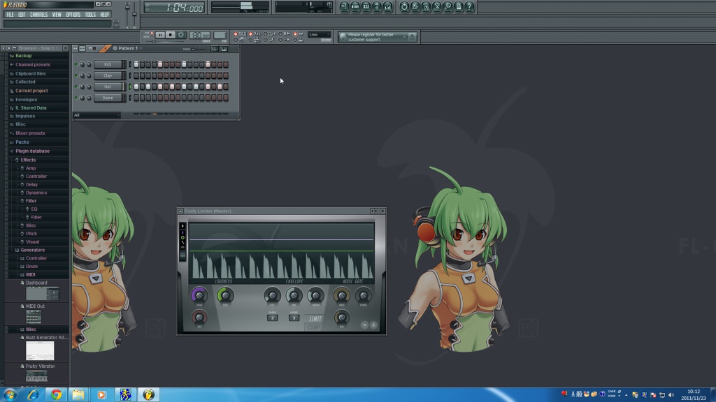Toggle the first step of the Clap row
The image size is (716, 402).
point(136,75)
